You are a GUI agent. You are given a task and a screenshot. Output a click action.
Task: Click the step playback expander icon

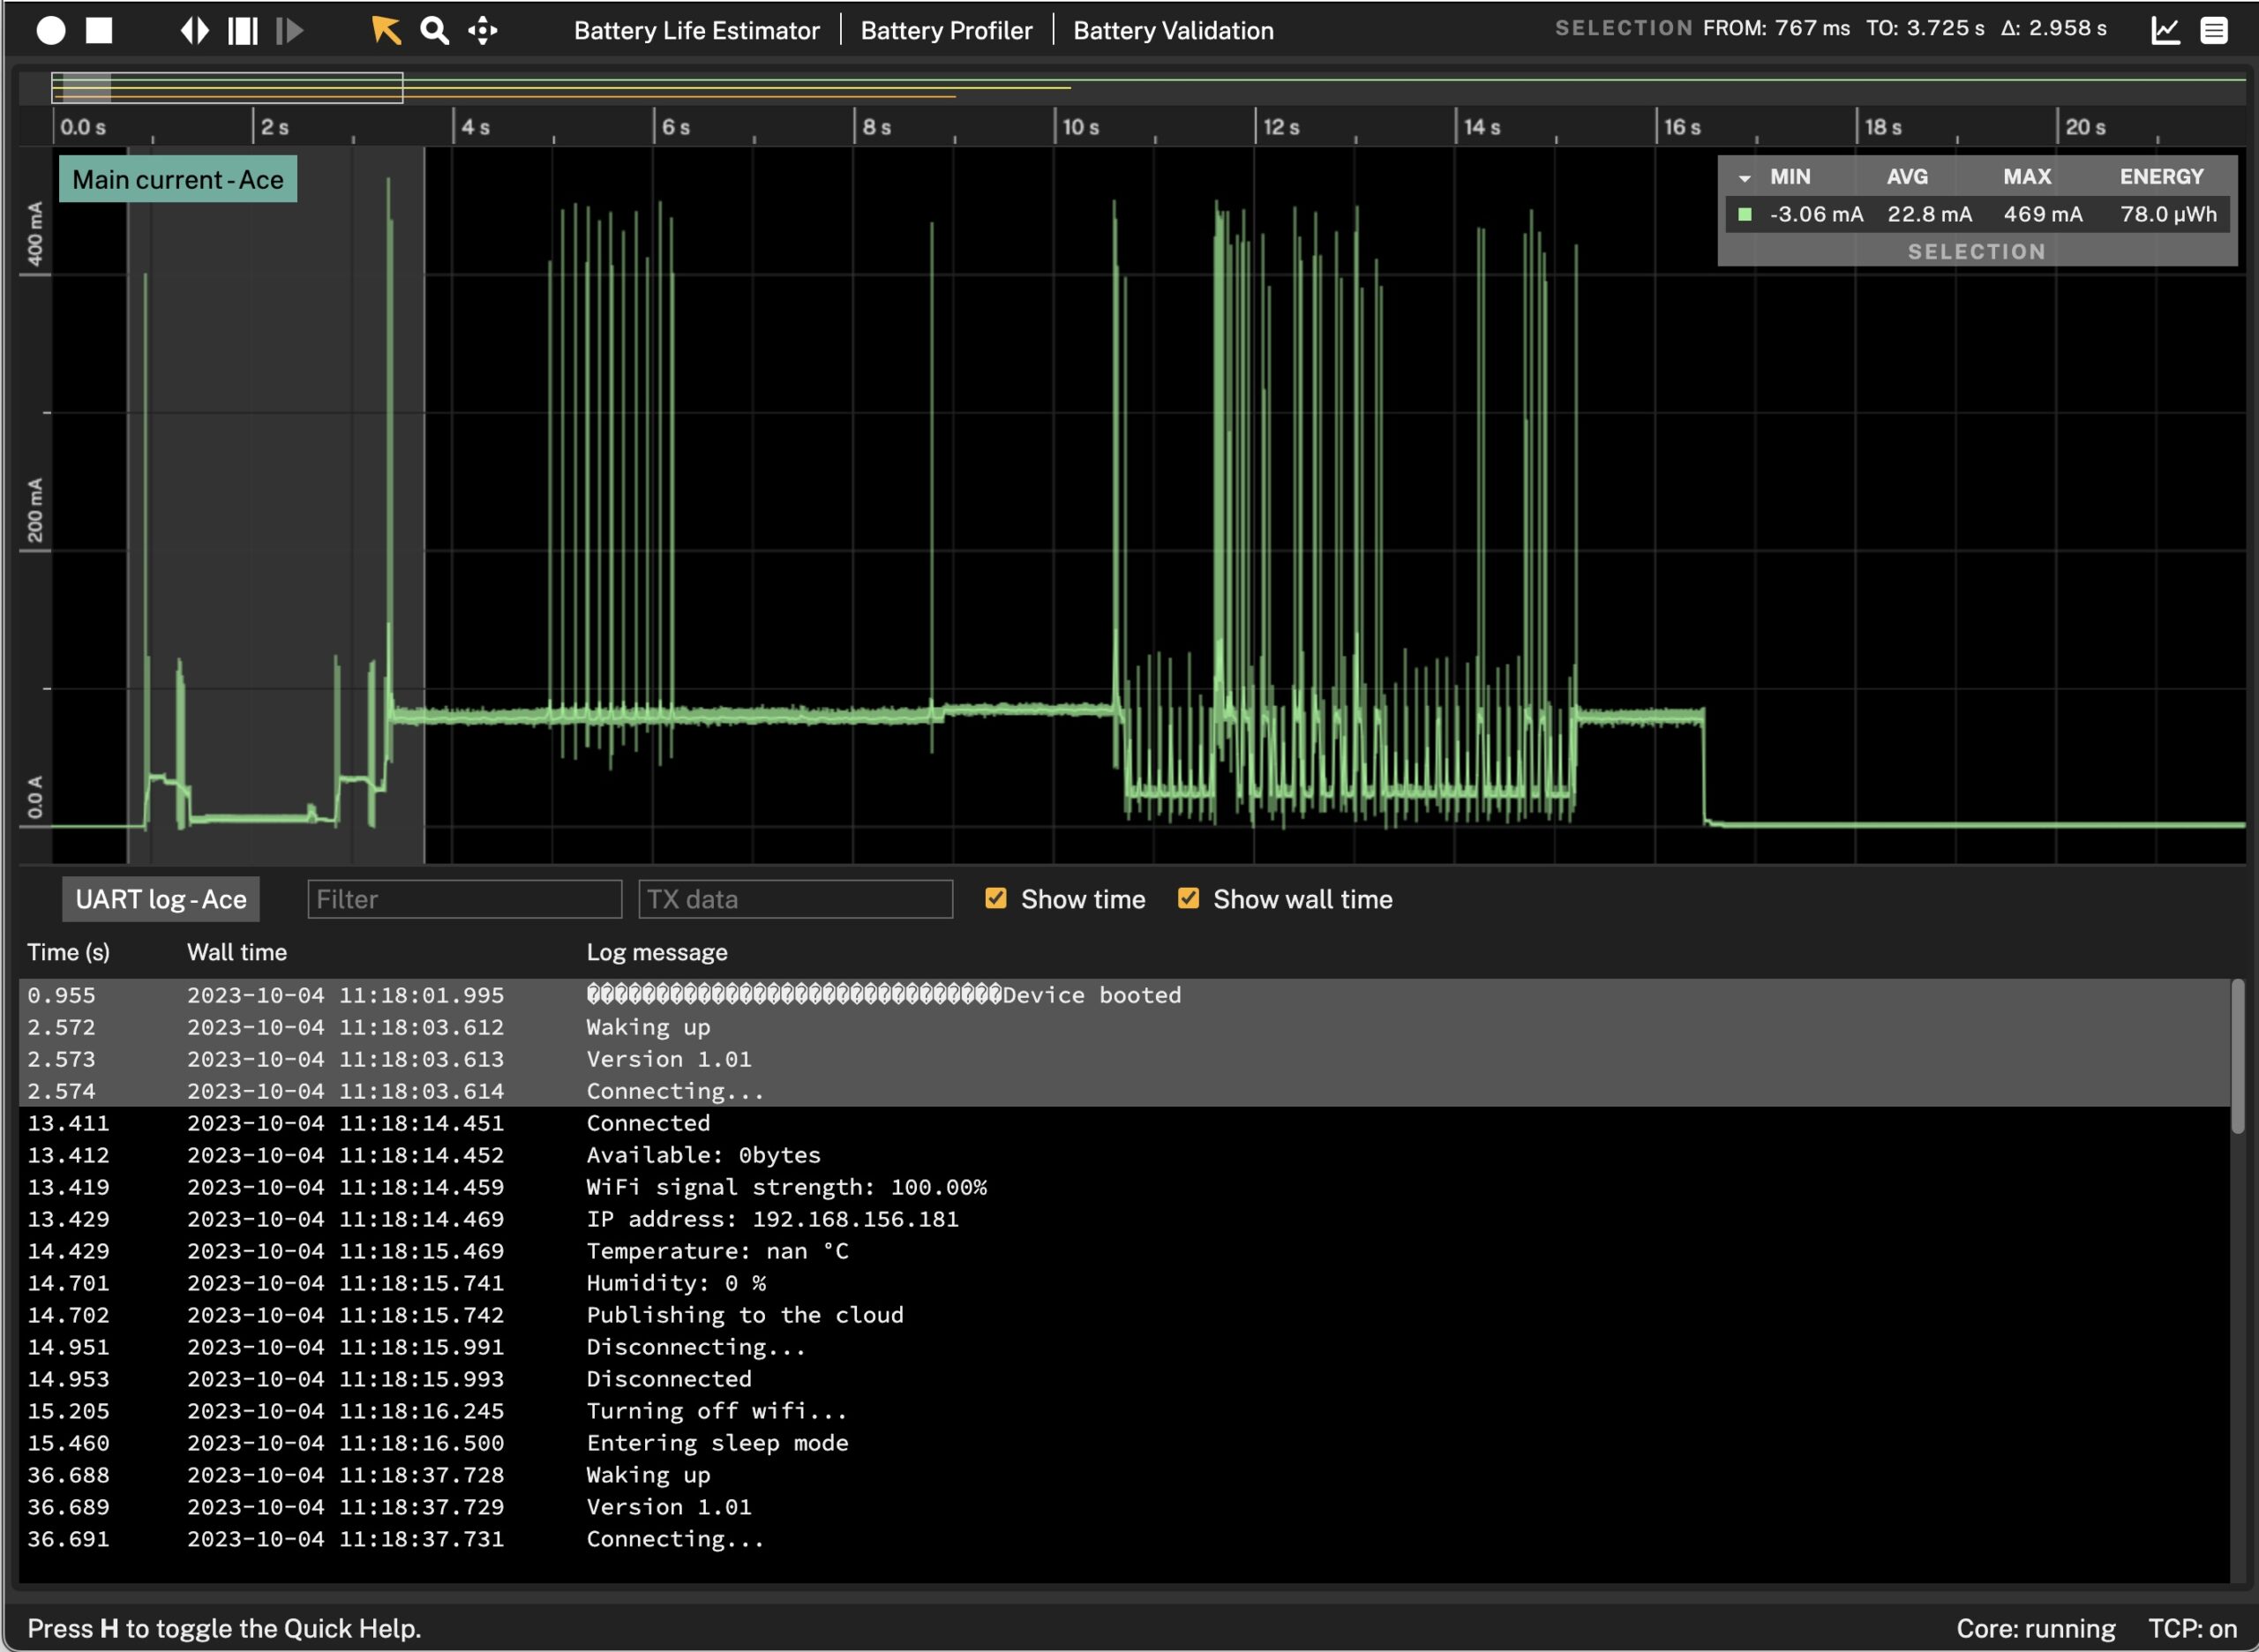tap(289, 31)
